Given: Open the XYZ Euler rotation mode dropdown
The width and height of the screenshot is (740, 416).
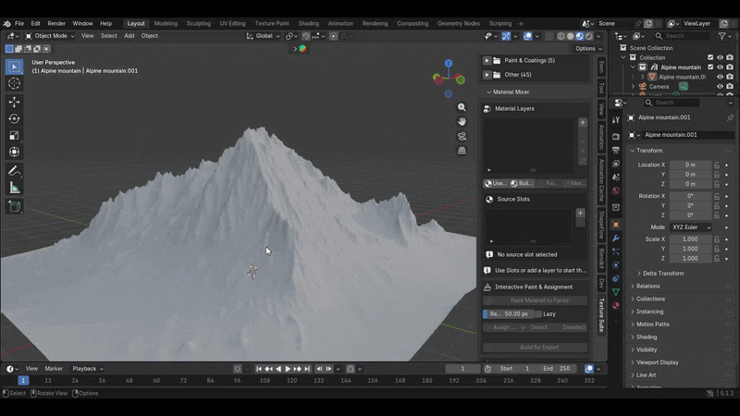Looking at the screenshot, I should [691, 227].
